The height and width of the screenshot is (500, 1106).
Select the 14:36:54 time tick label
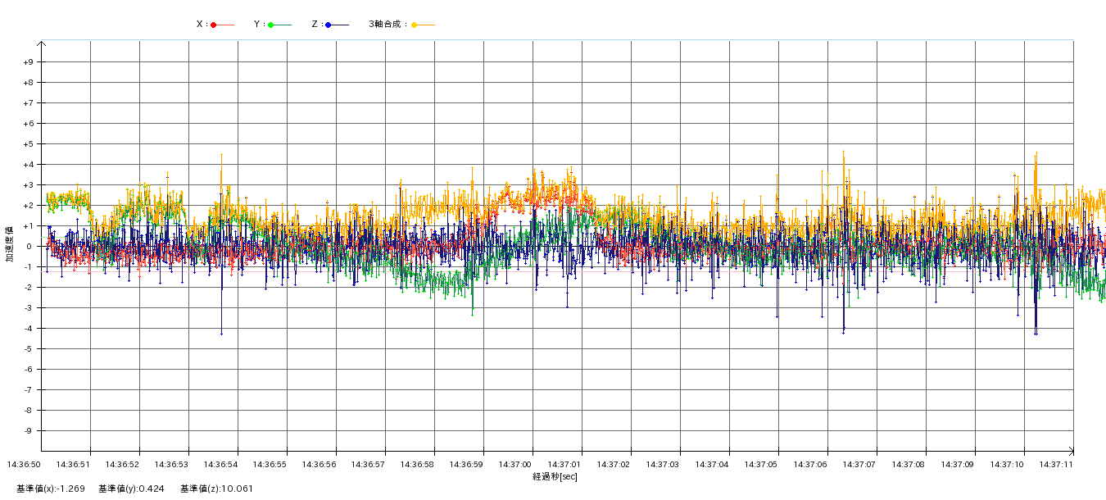coord(220,465)
